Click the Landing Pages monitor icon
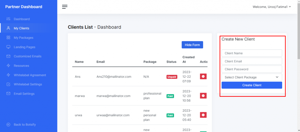300x132 pixels. pyautogui.click(x=8, y=47)
